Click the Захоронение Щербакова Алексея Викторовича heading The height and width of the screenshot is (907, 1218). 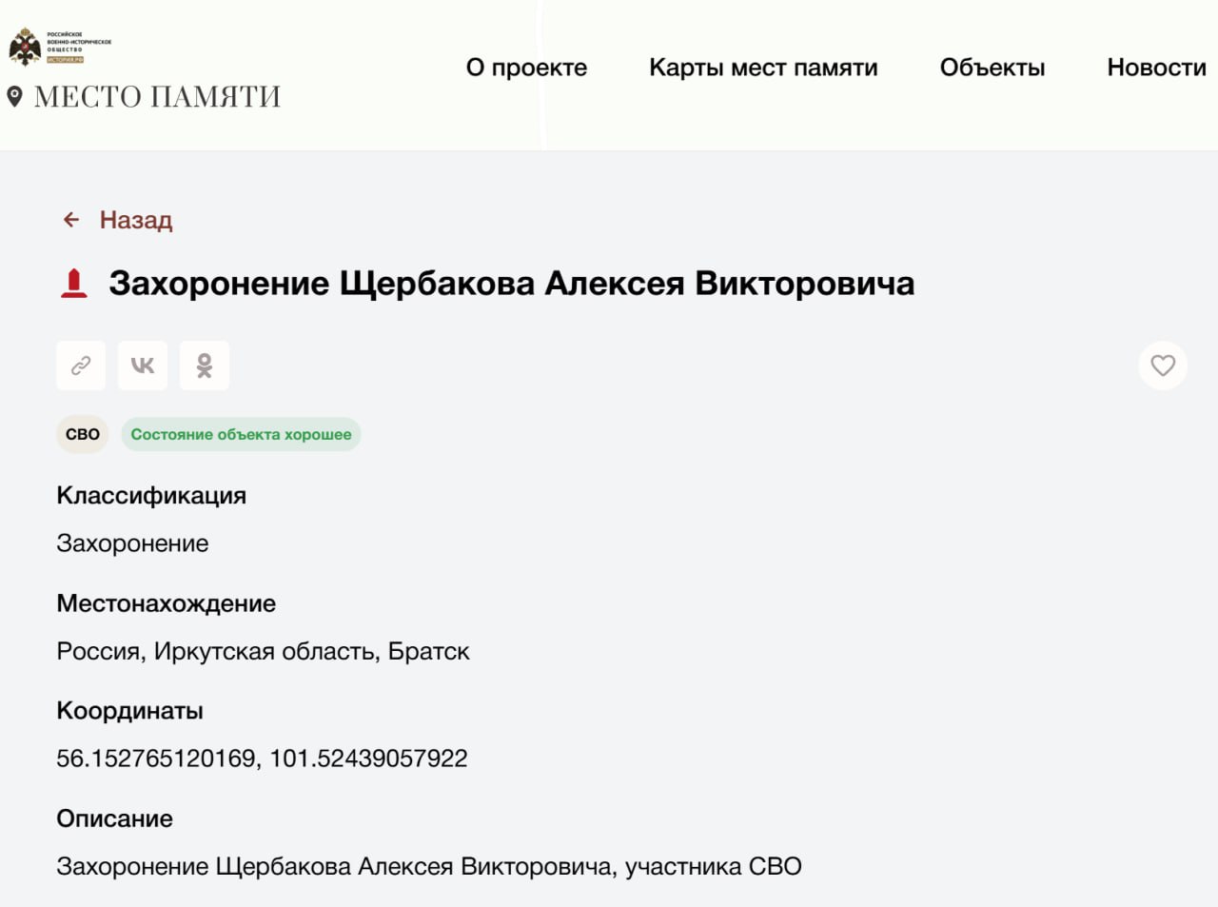[x=512, y=284]
